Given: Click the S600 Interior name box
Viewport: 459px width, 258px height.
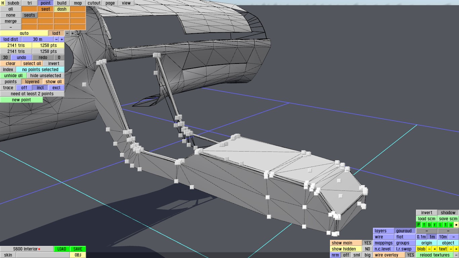Looking at the screenshot, I should tap(27, 249).
